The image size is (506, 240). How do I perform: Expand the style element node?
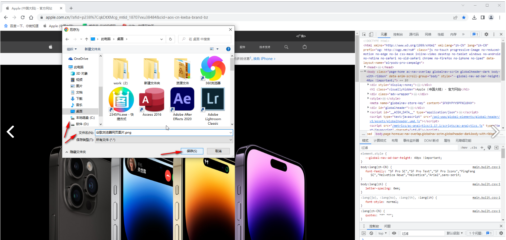pos(369,98)
